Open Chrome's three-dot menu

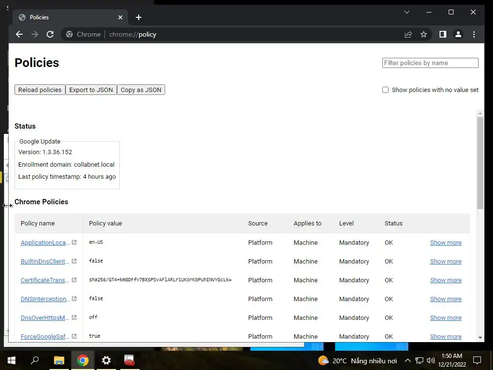tap(474, 34)
